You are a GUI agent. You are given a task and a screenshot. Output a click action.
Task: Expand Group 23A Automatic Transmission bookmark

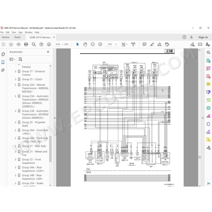point(15,96)
